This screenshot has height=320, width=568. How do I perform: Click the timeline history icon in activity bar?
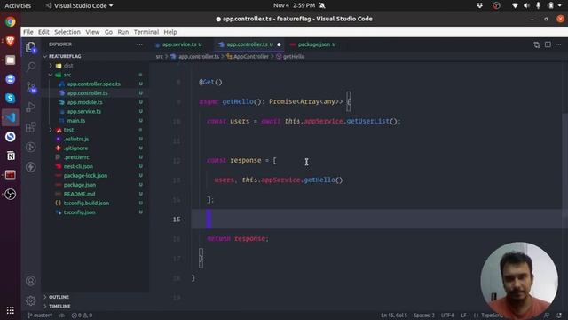click(x=31, y=147)
